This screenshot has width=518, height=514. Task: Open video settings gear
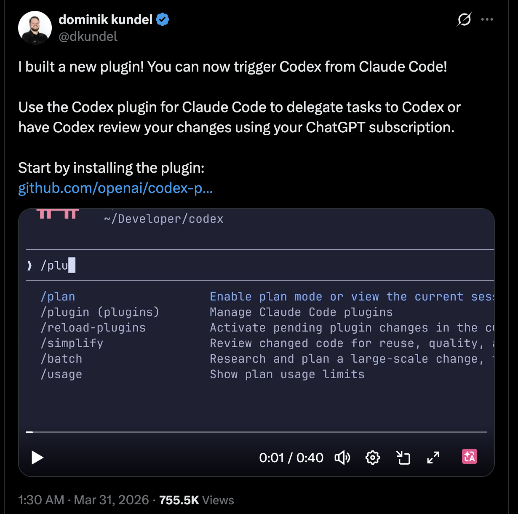(373, 458)
